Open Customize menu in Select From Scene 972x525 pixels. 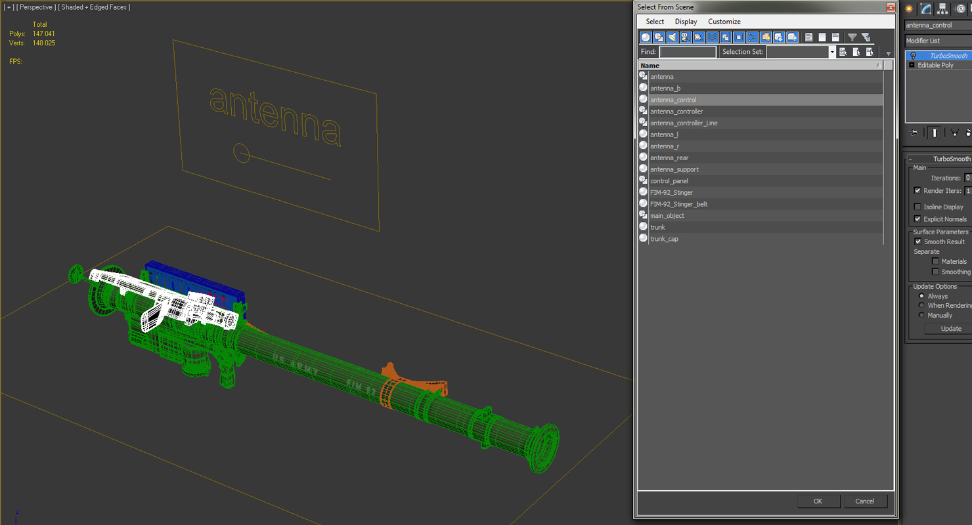724,22
